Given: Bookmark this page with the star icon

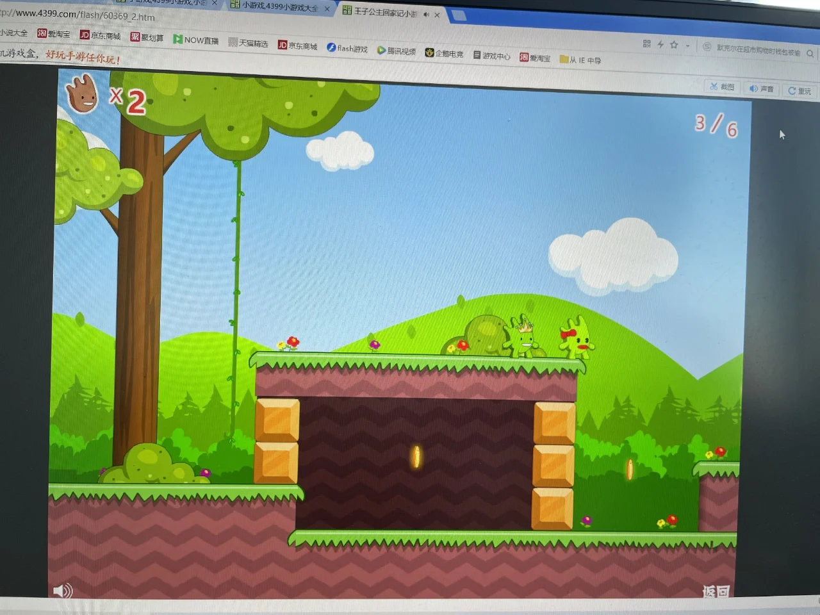Looking at the screenshot, I should coord(674,45).
